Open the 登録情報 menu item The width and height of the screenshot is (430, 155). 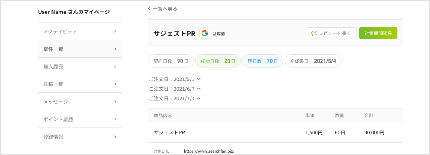(x=79, y=137)
